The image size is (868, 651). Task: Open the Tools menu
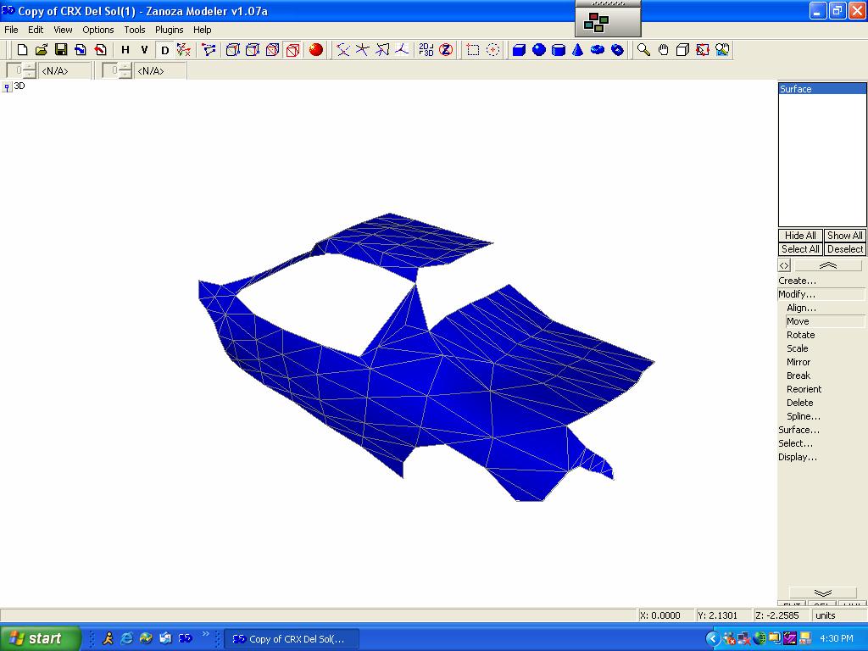point(135,30)
